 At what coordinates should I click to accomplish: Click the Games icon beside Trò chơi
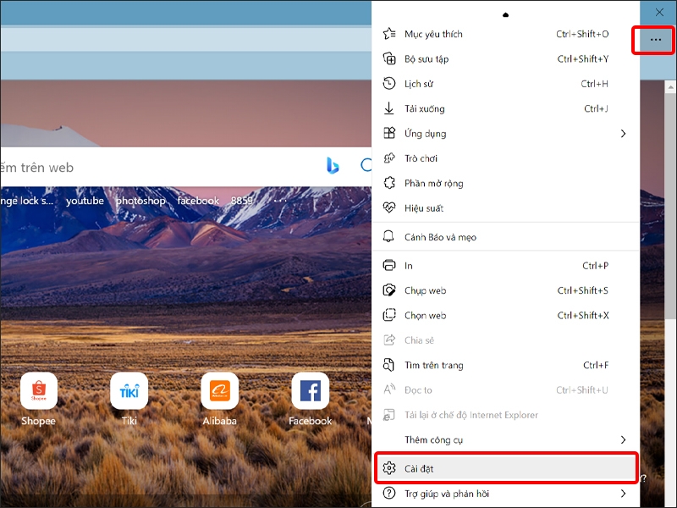pos(389,158)
